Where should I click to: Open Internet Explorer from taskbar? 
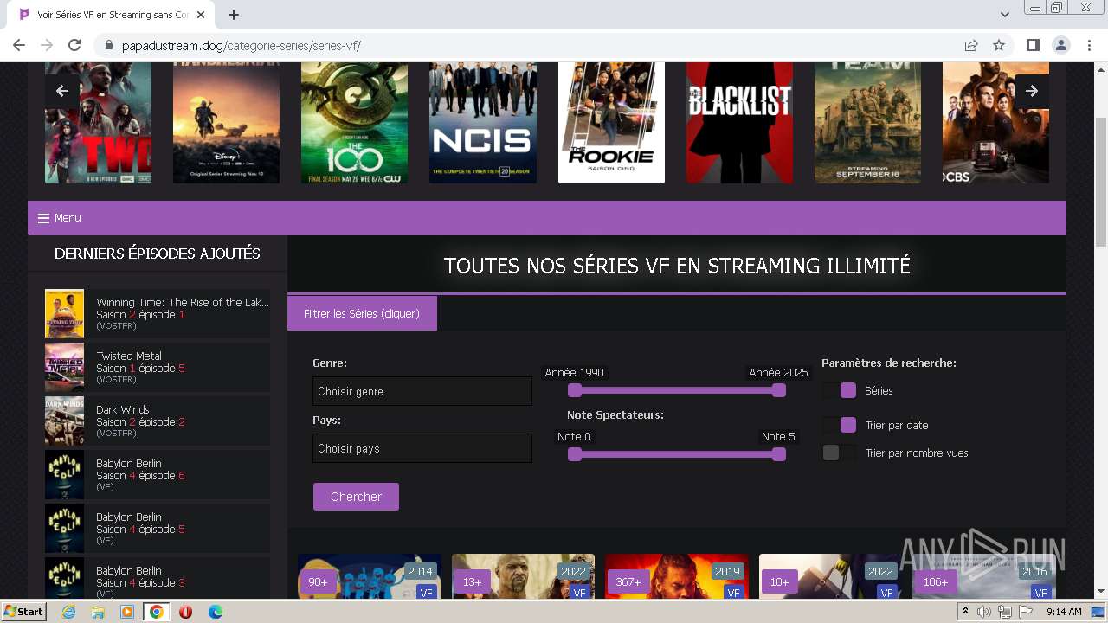point(68,612)
